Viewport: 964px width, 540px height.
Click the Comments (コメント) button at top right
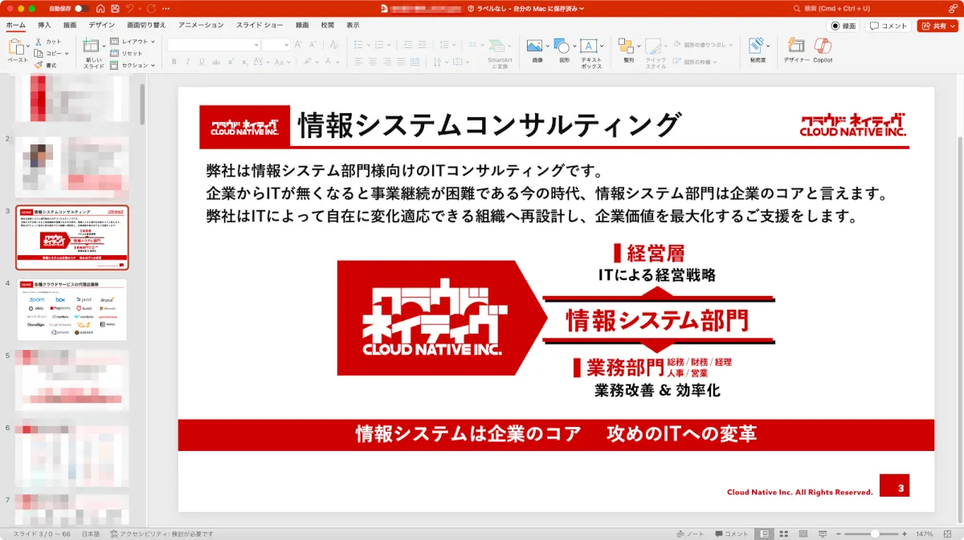(x=889, y=26)
